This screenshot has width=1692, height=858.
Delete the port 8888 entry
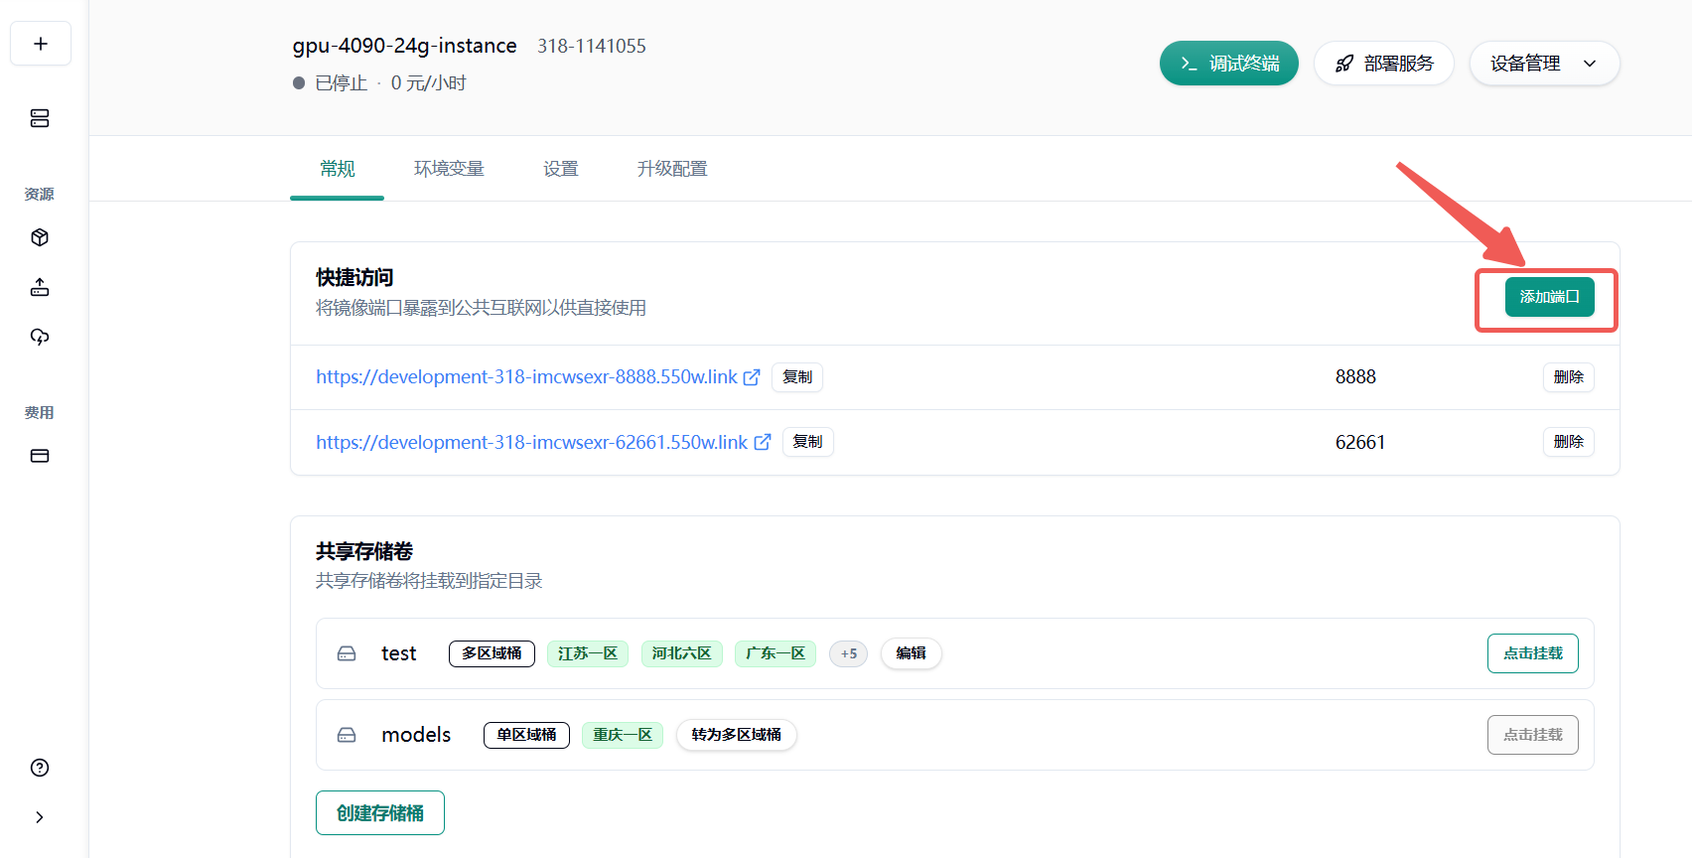[x=1568, y=377]
